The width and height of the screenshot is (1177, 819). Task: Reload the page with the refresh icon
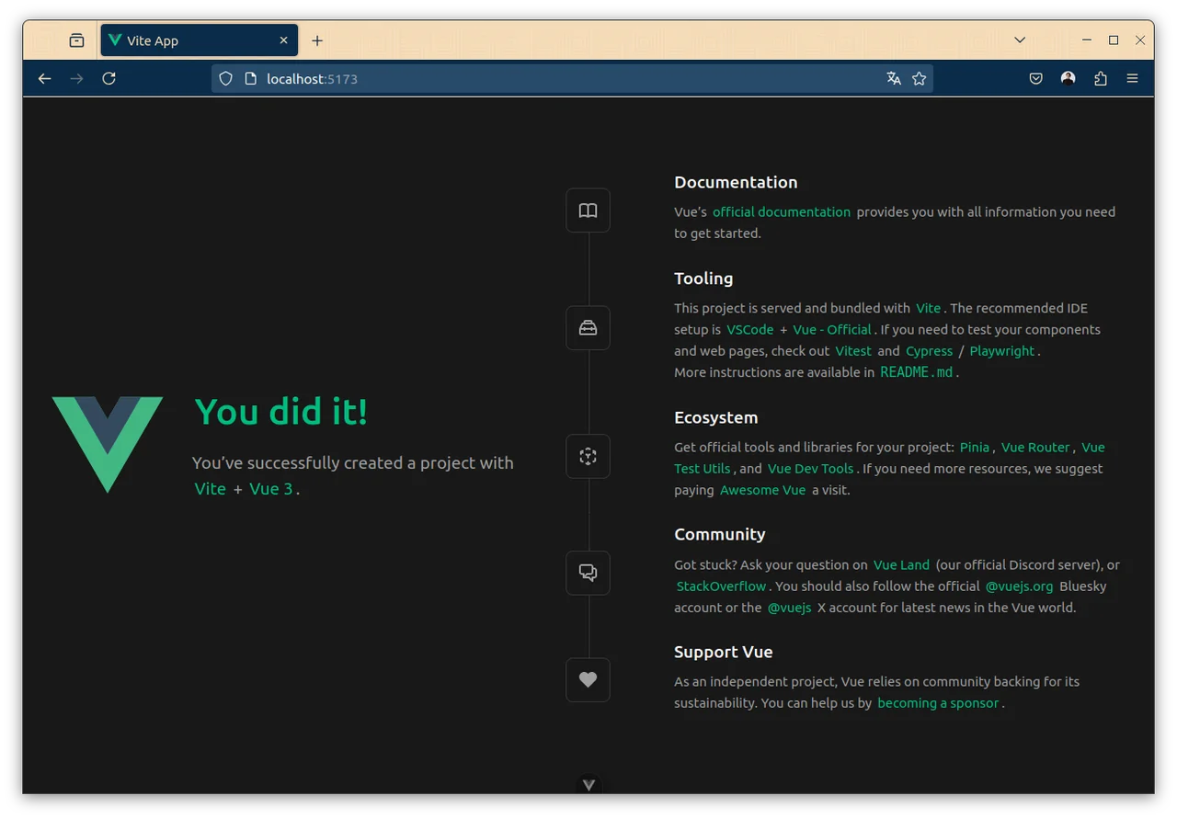pyautogui.click(x=109, y=79)
